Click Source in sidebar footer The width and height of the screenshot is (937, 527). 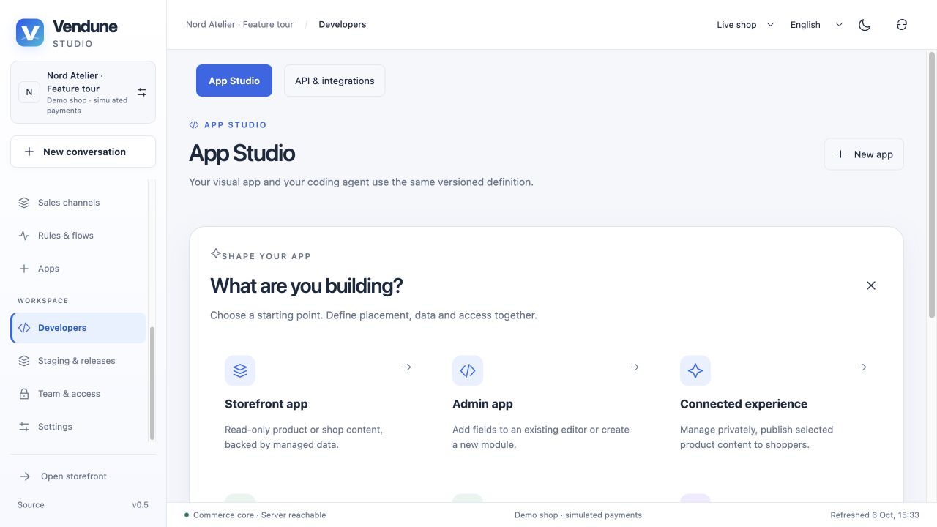pos(31,505)
